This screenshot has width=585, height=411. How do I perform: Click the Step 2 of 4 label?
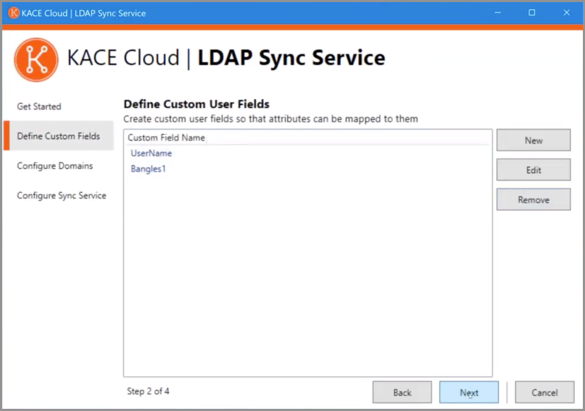148,391
